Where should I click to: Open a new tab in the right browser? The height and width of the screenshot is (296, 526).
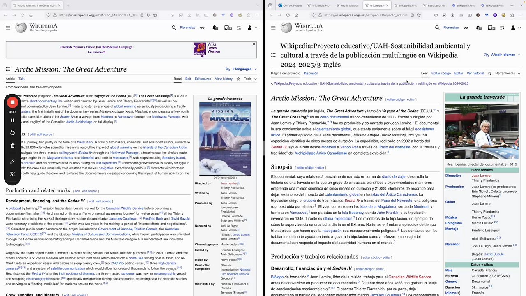[512, 5]
